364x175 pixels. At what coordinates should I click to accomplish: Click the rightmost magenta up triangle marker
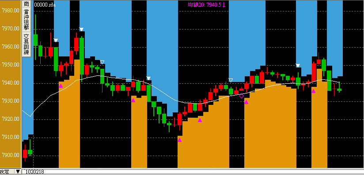[x=313, y=91]
